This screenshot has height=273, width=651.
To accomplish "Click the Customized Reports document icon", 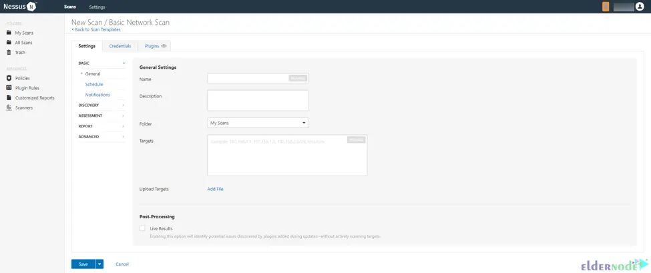I will point(9,97).
